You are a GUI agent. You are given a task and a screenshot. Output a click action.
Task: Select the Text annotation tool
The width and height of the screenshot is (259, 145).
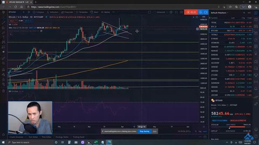click(x=4, y=37)
